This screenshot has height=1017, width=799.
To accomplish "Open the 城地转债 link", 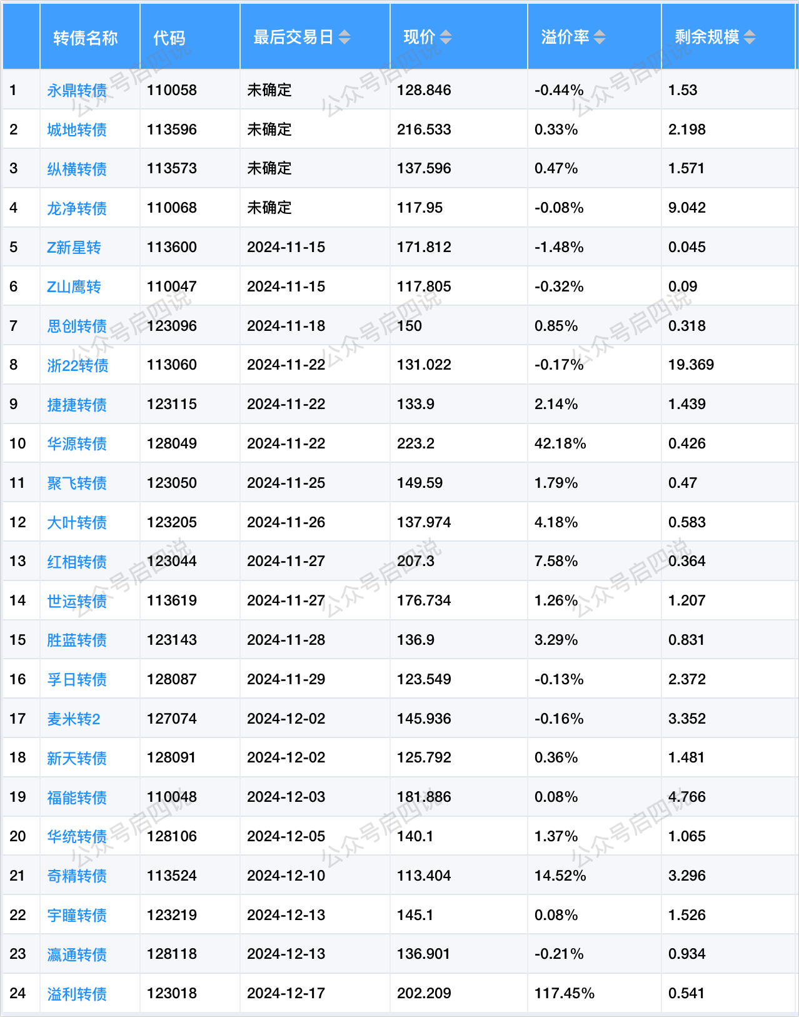I will [77, 130].
